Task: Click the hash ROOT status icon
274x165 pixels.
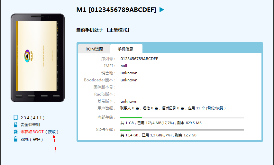Action: (15, 132)
